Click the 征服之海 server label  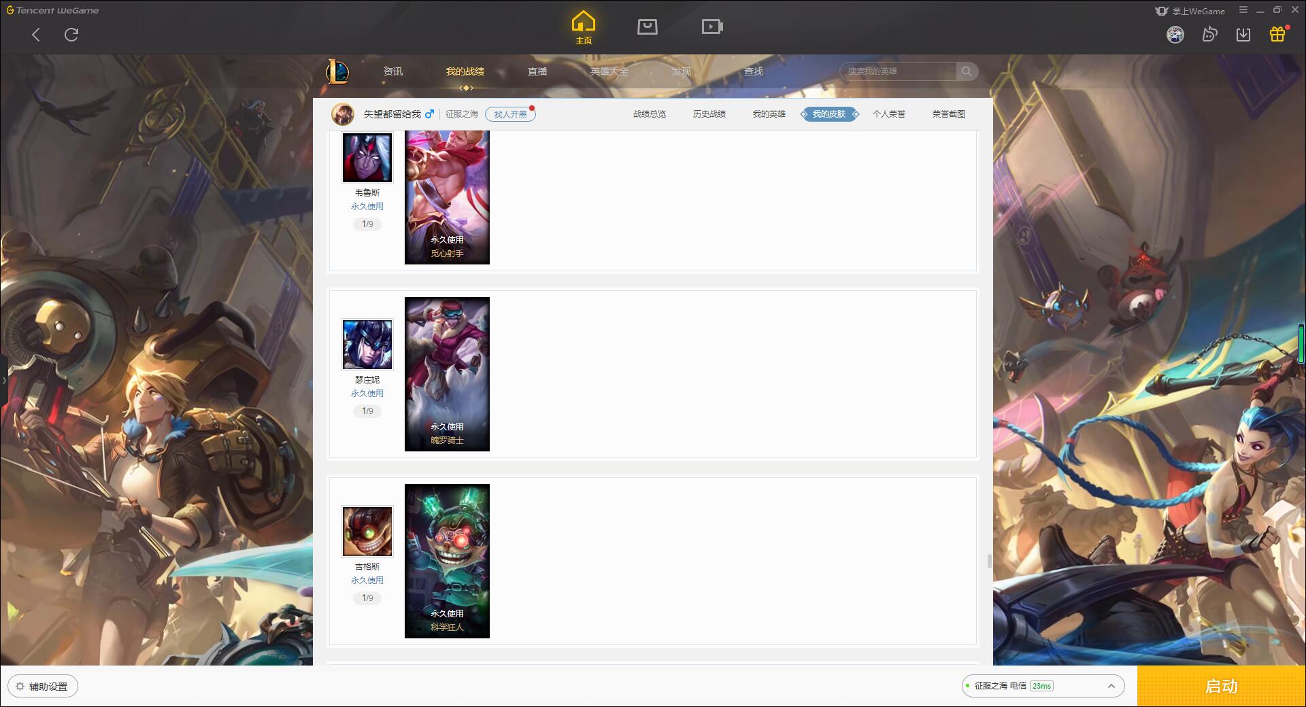(x=462, y=114)
